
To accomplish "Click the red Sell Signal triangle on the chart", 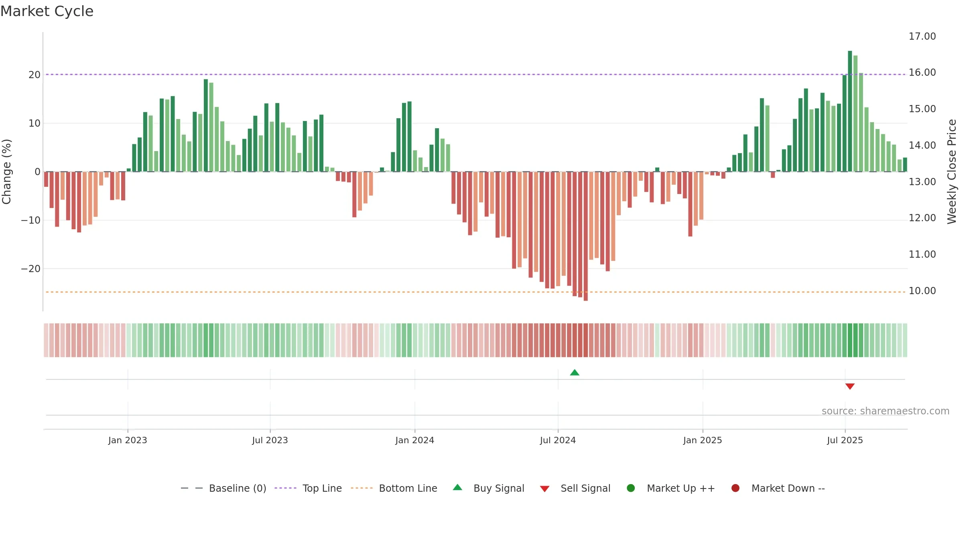I will [850, 386].
